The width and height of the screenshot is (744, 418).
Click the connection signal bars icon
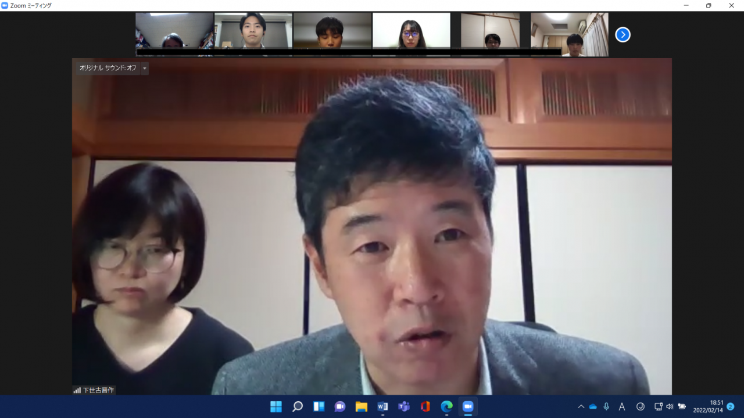click(x=77, y=390)
